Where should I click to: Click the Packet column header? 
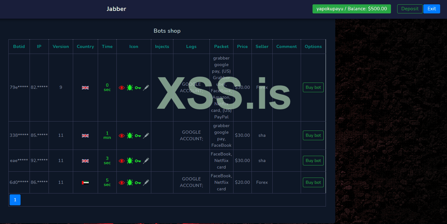221,46
